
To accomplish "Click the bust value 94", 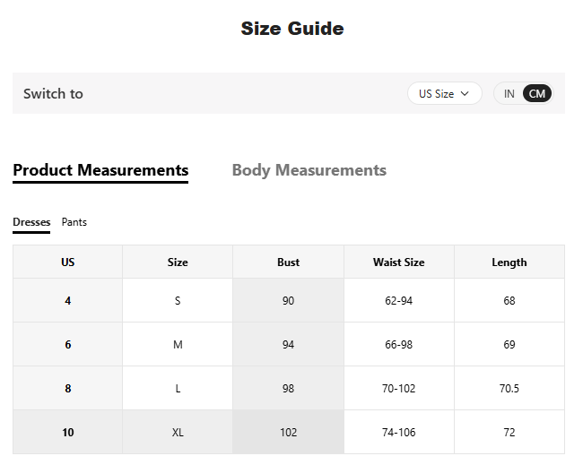I will (x=288, y=345).
